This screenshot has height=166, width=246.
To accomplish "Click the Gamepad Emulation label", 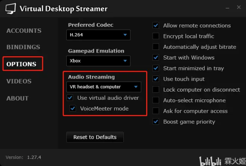I will 96,51.
